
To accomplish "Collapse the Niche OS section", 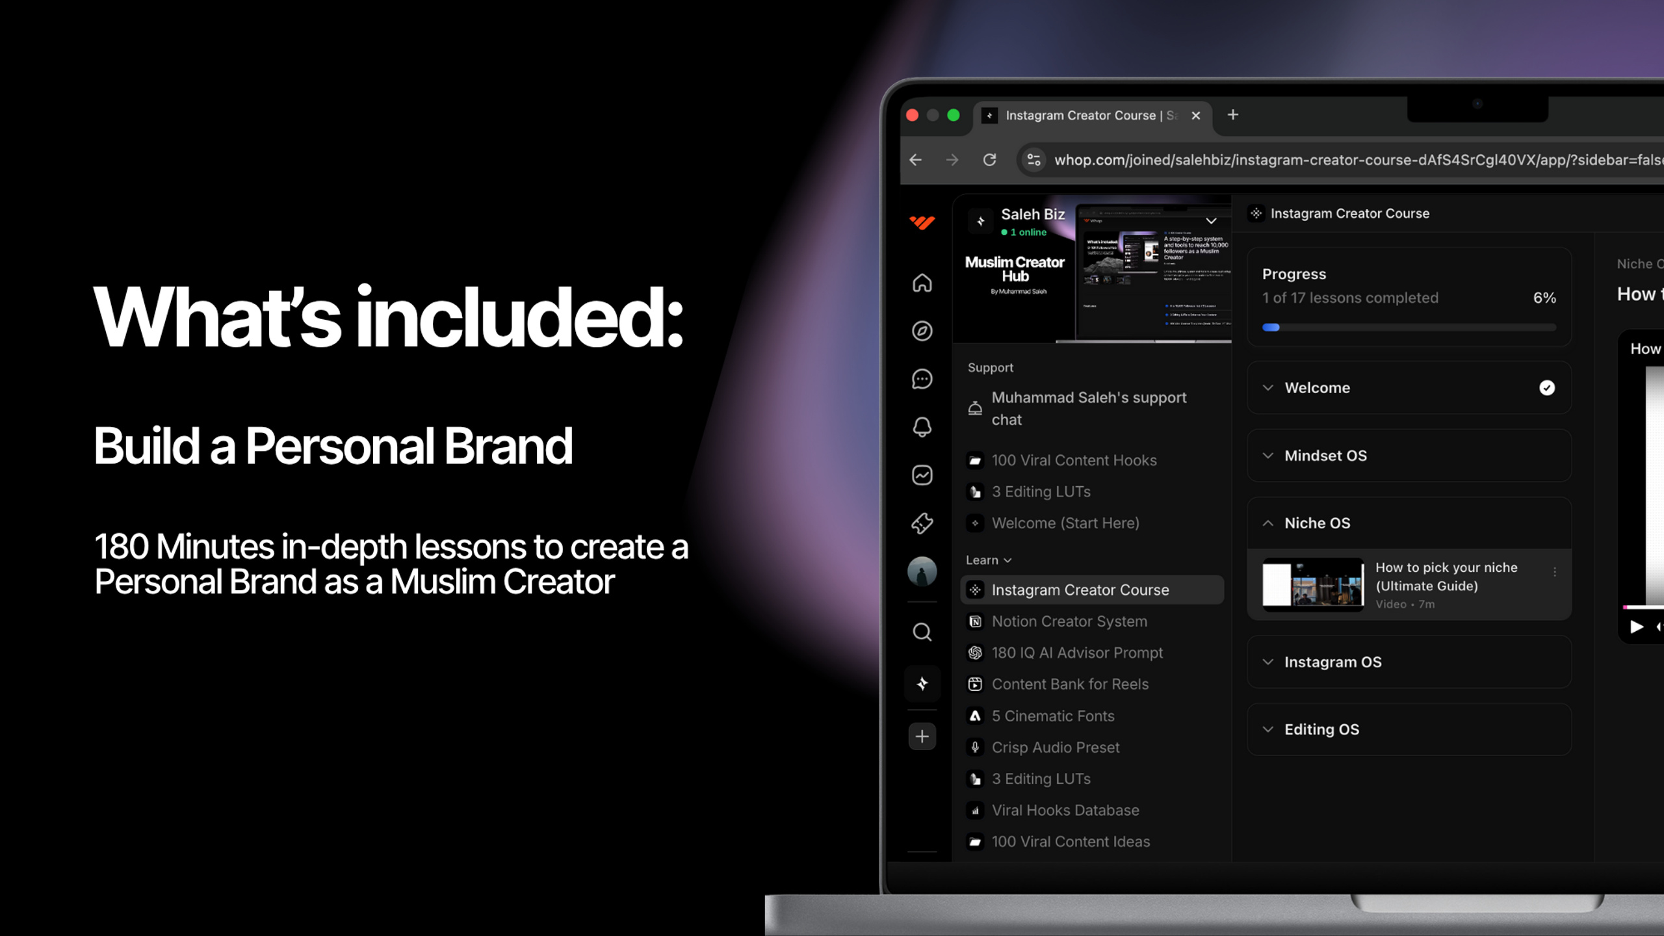I will (1409, 523).
